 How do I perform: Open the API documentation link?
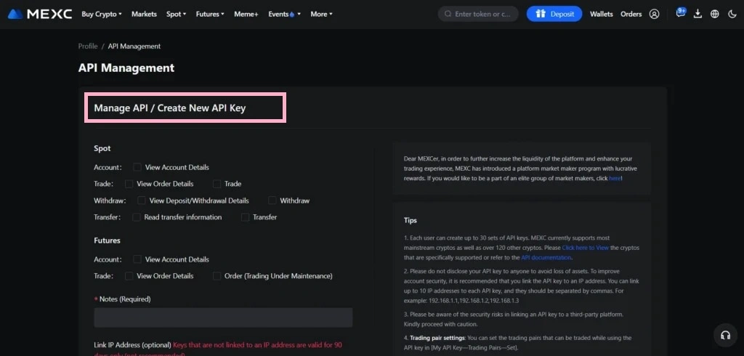coord(546,257)
